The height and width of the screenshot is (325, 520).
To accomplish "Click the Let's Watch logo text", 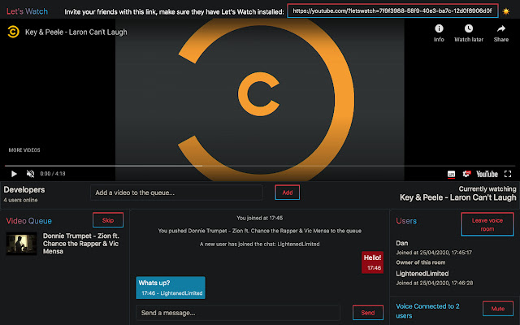I will (x=27, y=11).
